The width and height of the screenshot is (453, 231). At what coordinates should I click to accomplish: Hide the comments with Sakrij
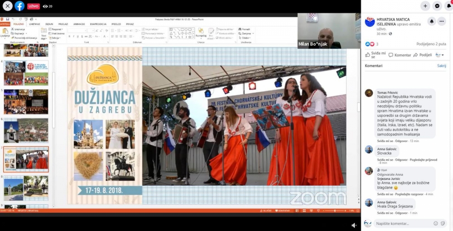[x=441, y=66]
